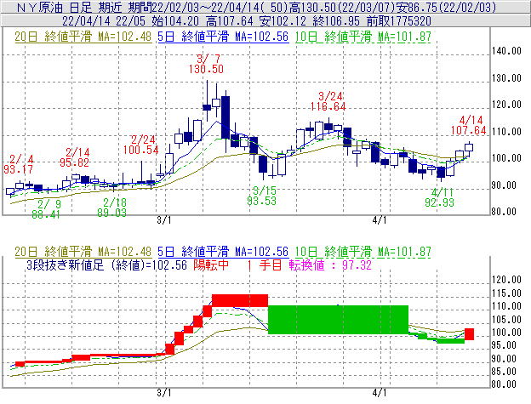Click the 115.00 axis label on lower chart
Image resolution: width=531 pixels, height=404 pixels.
pos(506,293)
